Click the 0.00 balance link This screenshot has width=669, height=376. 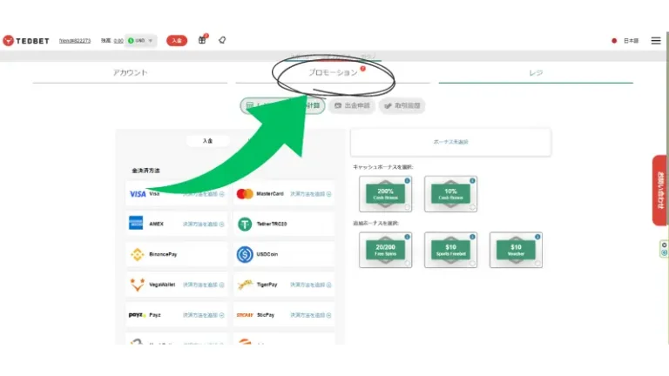(118, 41)
